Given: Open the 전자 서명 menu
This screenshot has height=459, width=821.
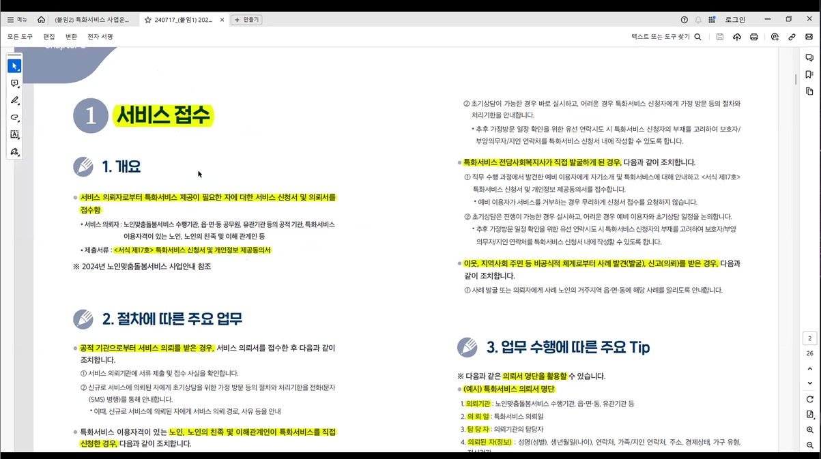Looking at the screenshot, I should [x=100, y=37].
